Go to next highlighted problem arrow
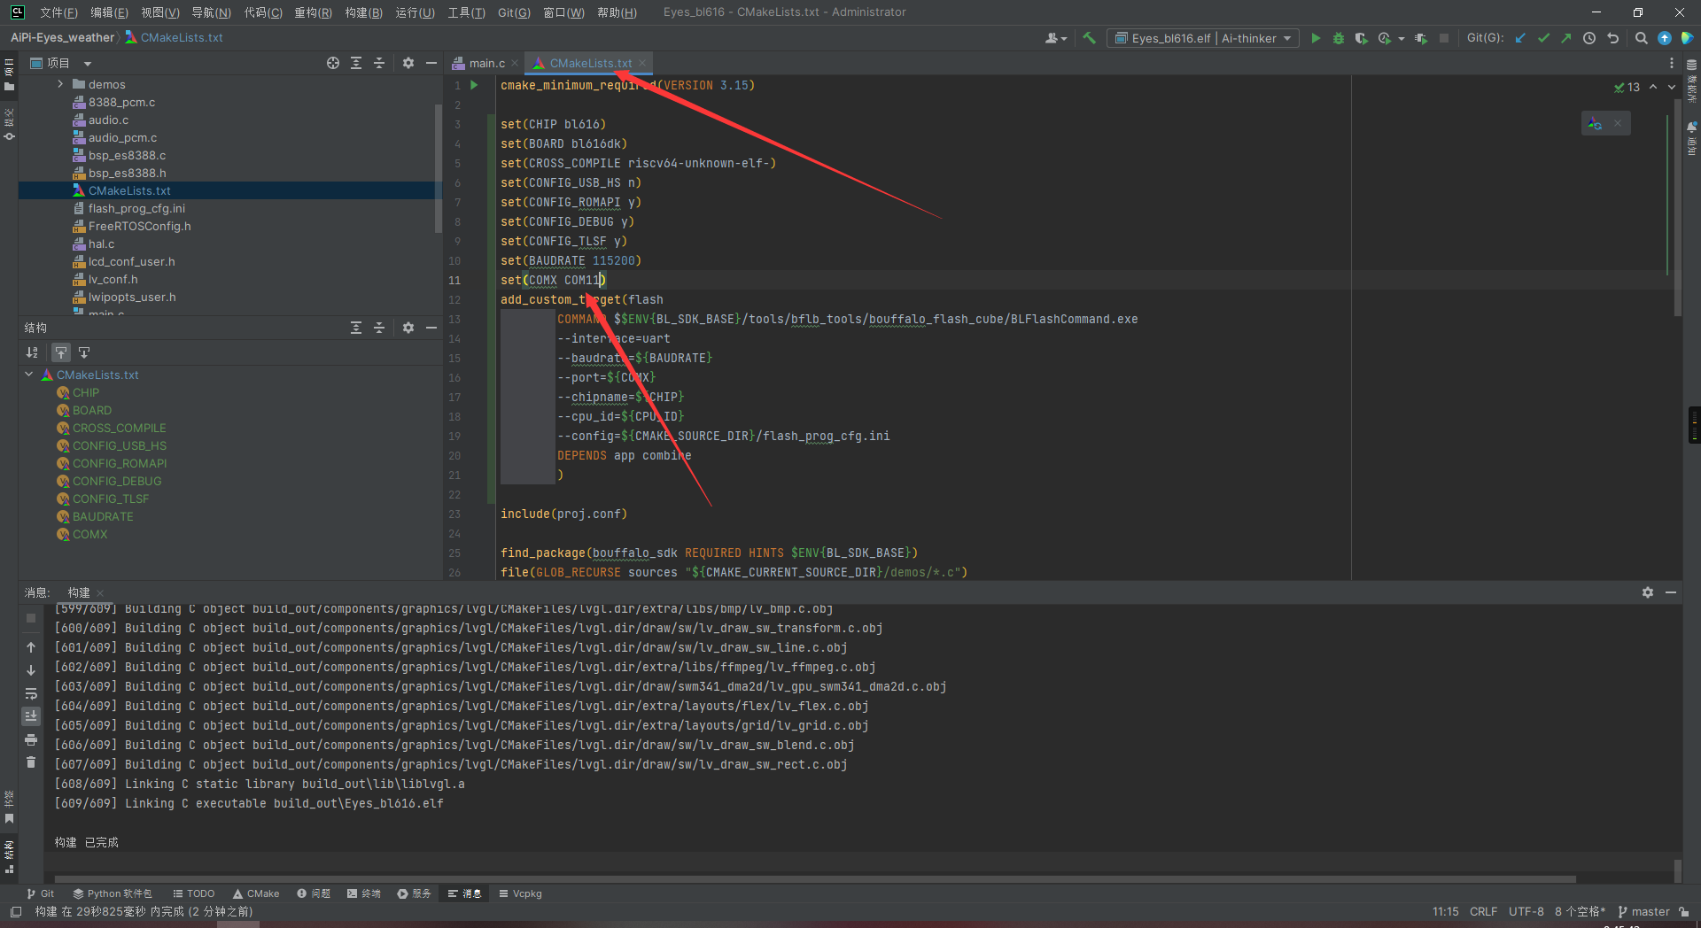This screenshot has height=928, width=1701. pyautogui.click(x=1672, y=87)
